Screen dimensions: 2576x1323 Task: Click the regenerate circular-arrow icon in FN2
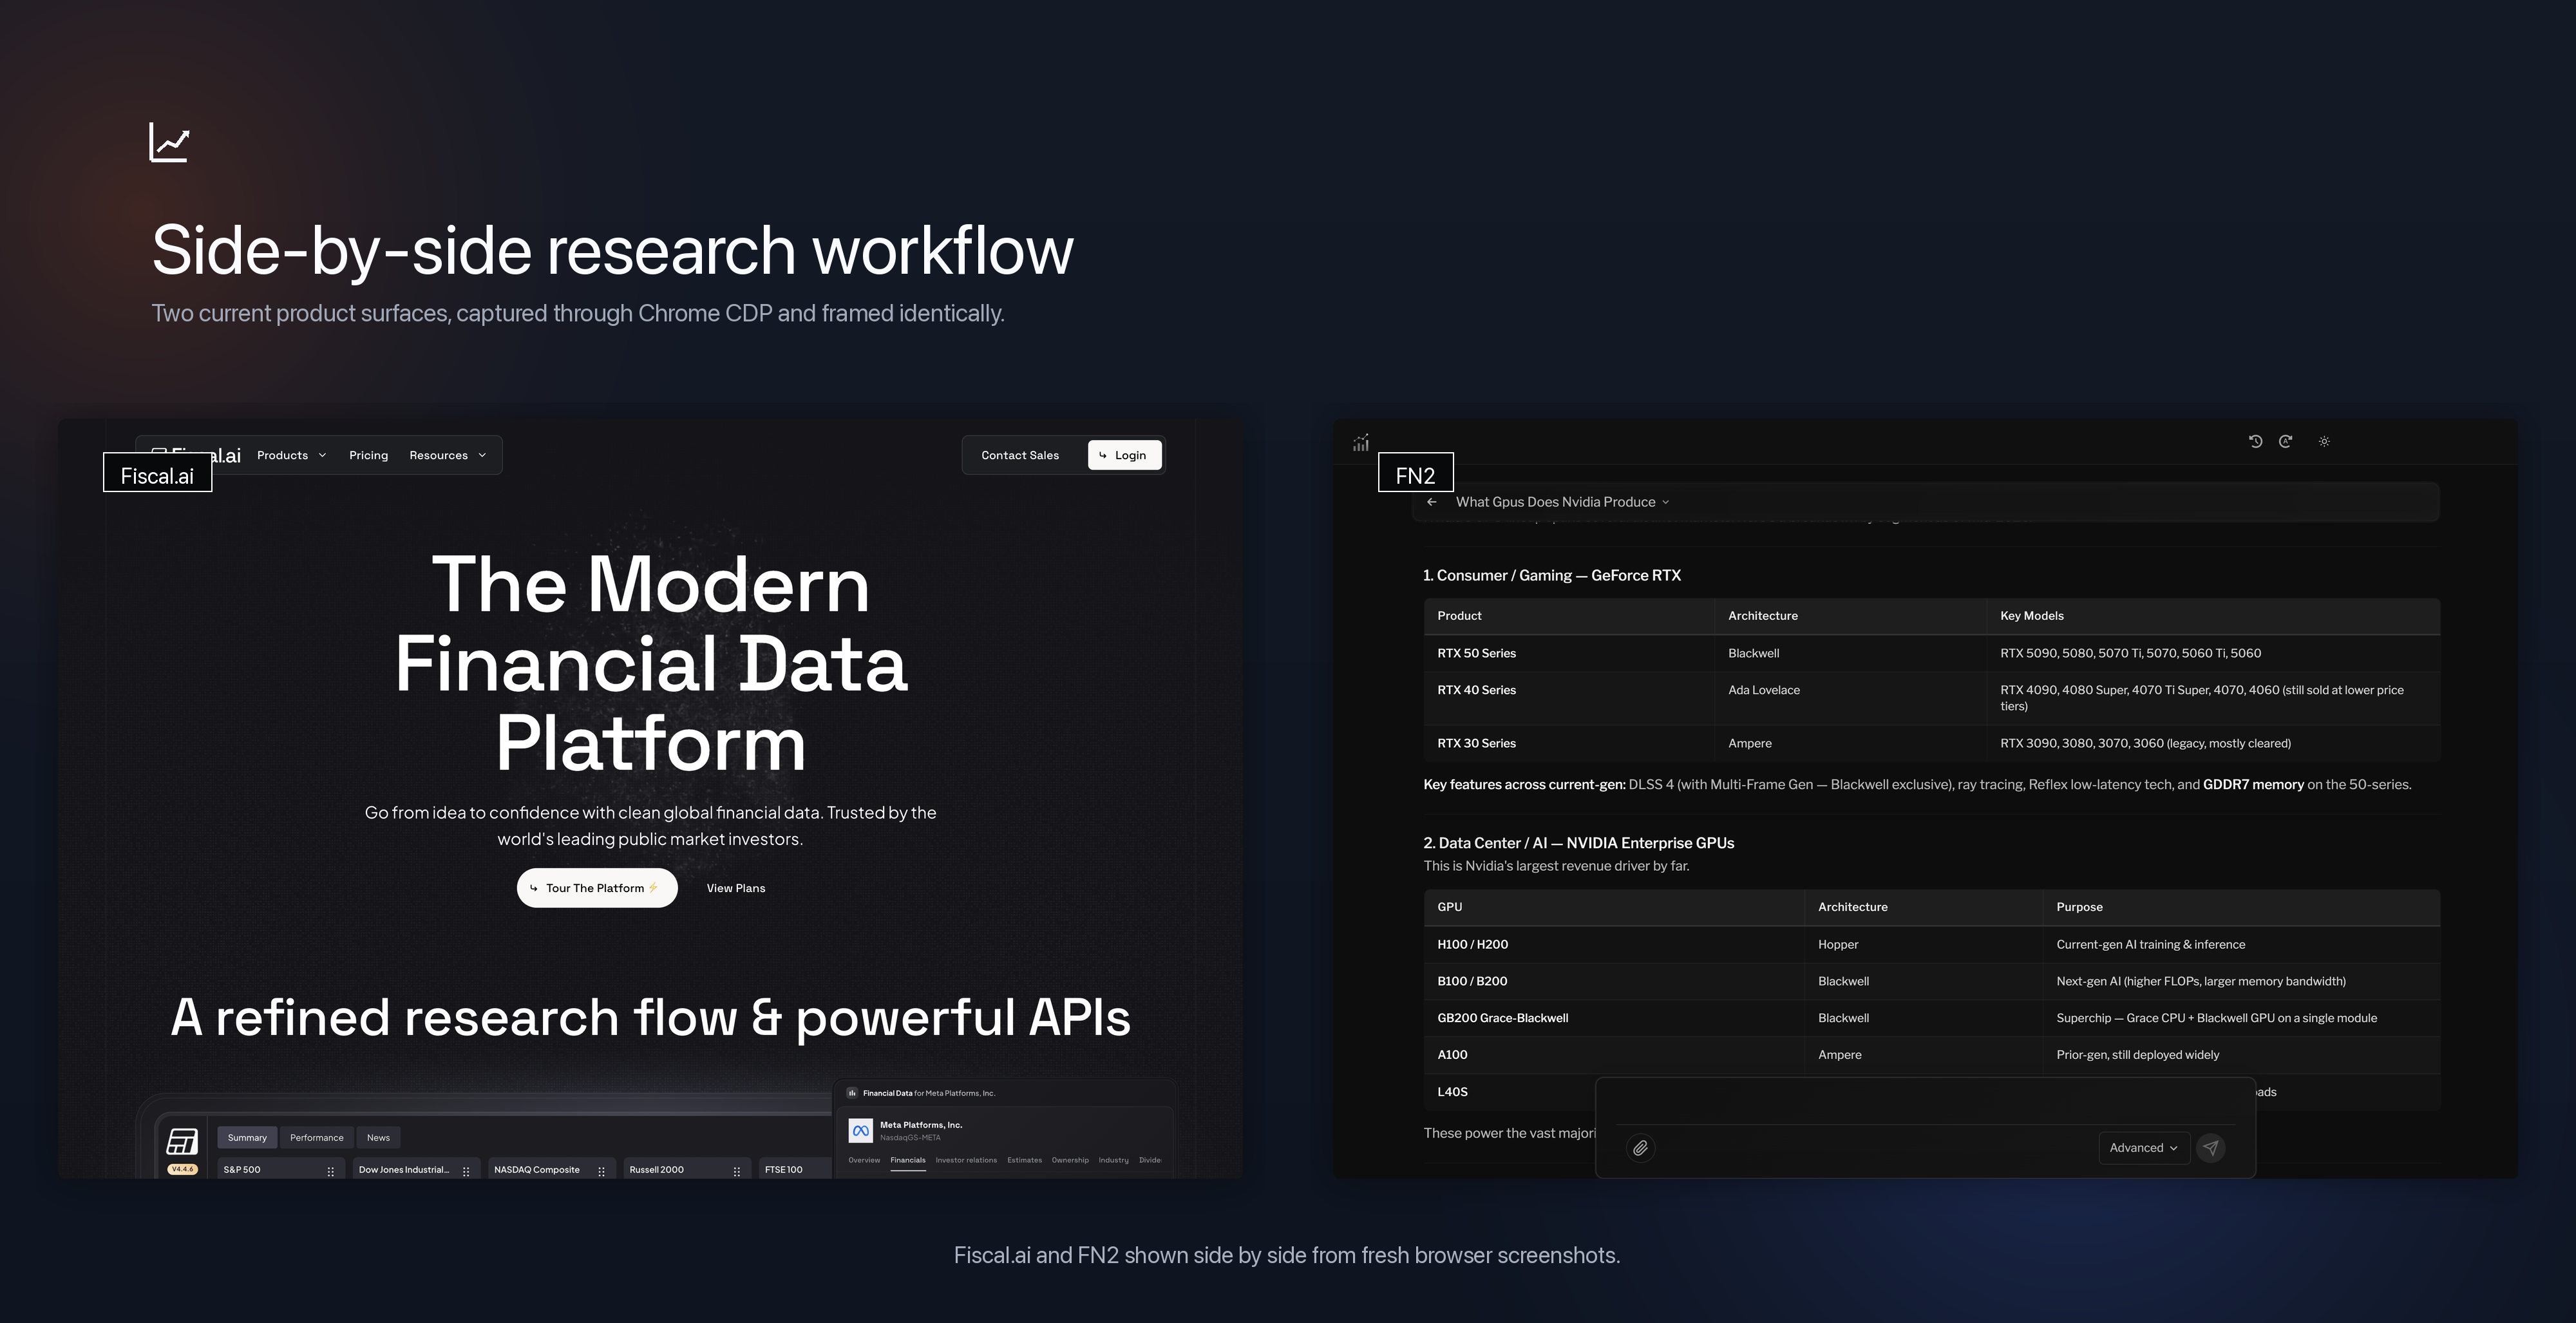click(x=2285, y=441)
